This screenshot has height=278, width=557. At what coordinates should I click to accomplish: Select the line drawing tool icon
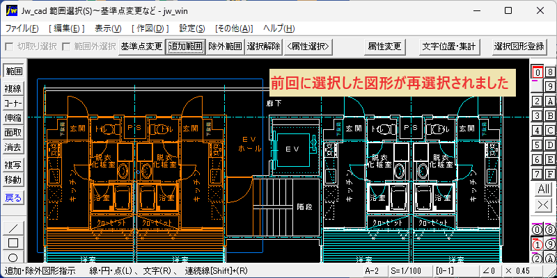(x=13, y=229)
